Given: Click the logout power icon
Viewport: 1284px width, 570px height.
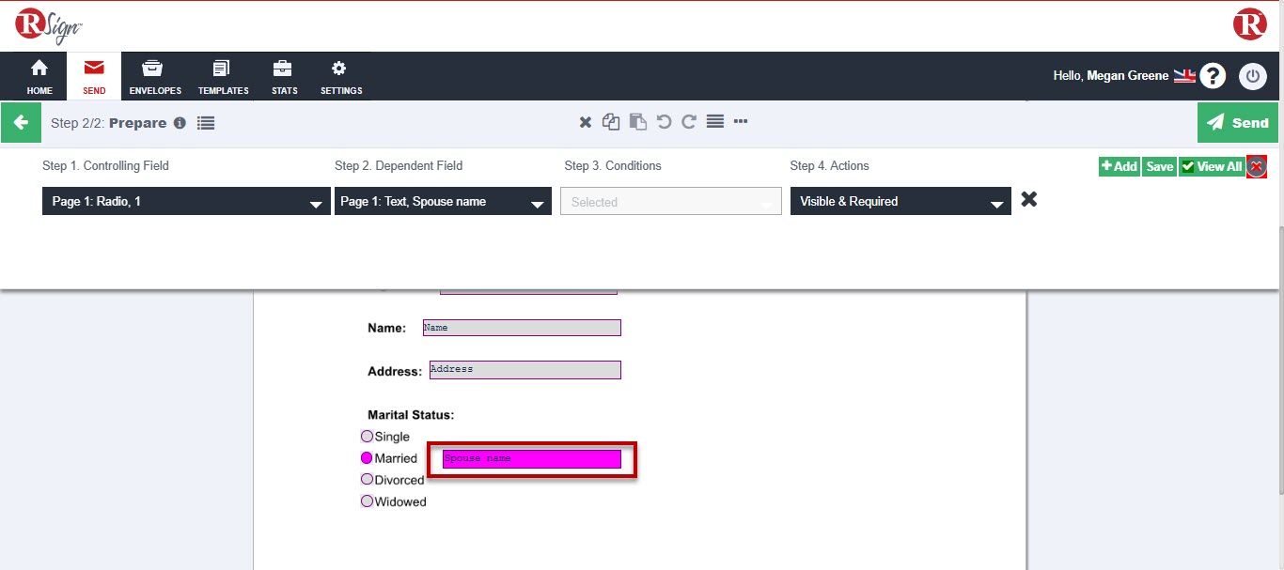Looking at the screenshot, I should (1253, 76).
